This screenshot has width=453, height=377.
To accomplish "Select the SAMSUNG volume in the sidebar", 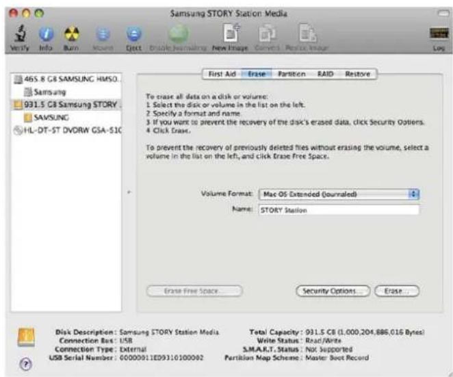I will [x=66, y=118].
